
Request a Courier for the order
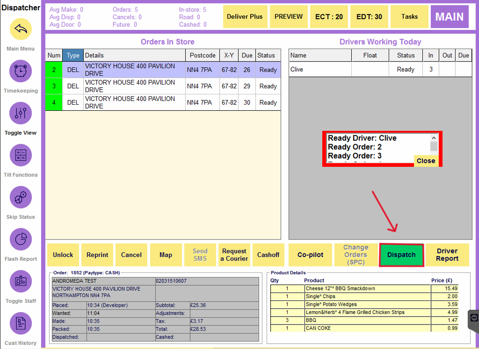pos(234,255)
